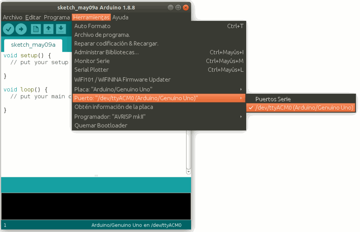Close the Arduino 1.8.8 window
Screen dimensions: 360x232
185,8
